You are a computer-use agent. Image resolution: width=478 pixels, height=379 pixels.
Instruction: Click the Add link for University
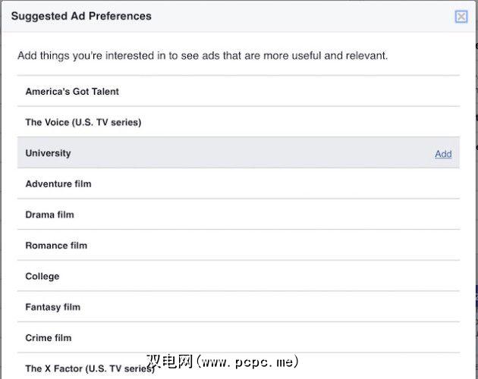point(443,154)
